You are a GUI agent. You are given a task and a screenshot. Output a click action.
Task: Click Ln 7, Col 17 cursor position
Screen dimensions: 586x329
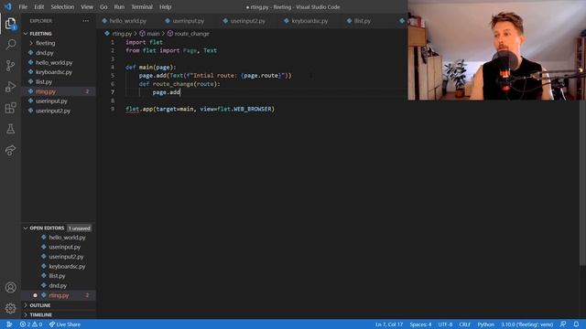(389, 324)
